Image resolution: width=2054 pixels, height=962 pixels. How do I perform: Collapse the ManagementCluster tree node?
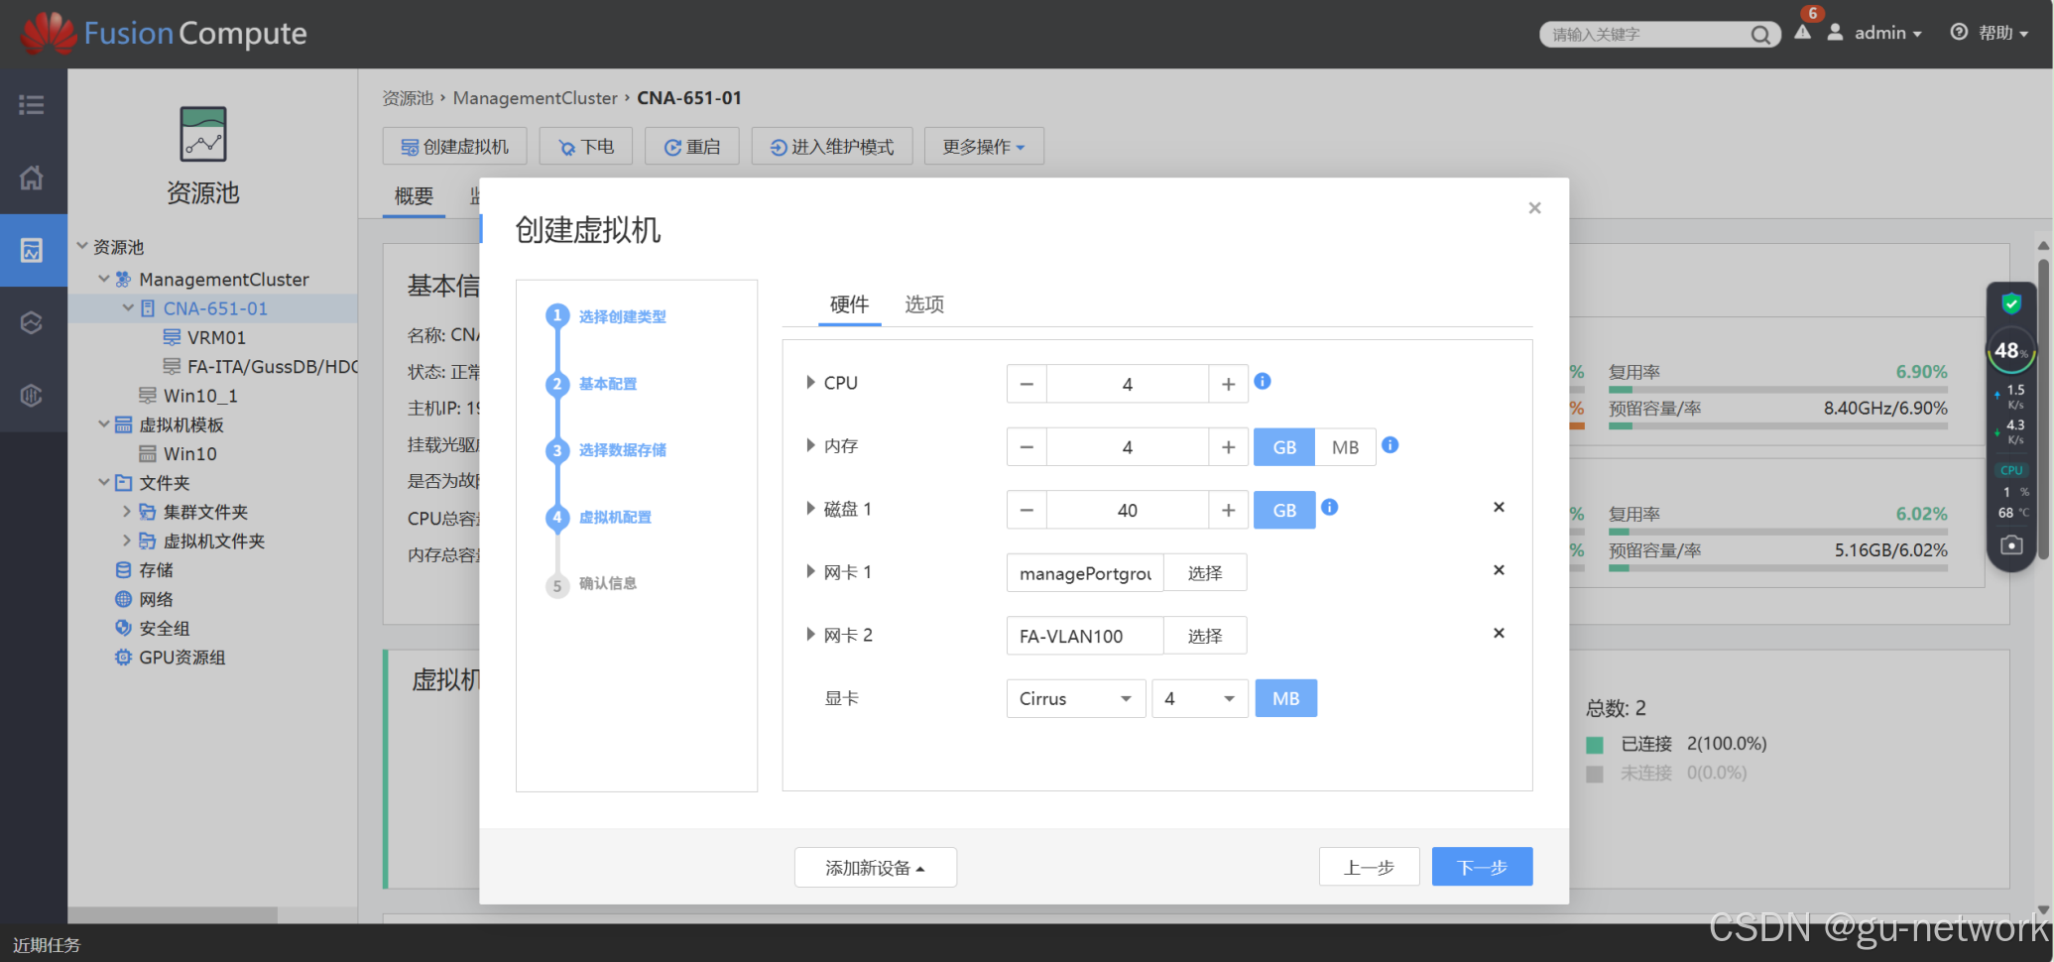coord(104,279)
